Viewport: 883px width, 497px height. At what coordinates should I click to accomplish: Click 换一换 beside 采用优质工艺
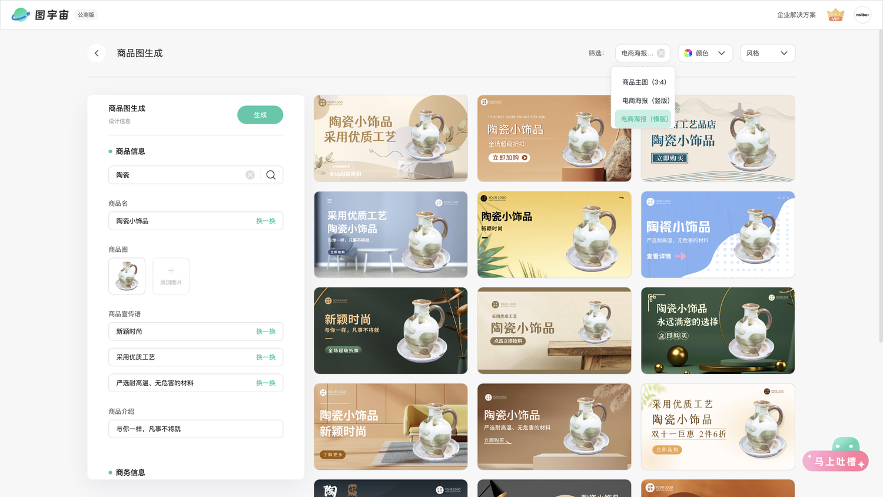tap(265, 357)
